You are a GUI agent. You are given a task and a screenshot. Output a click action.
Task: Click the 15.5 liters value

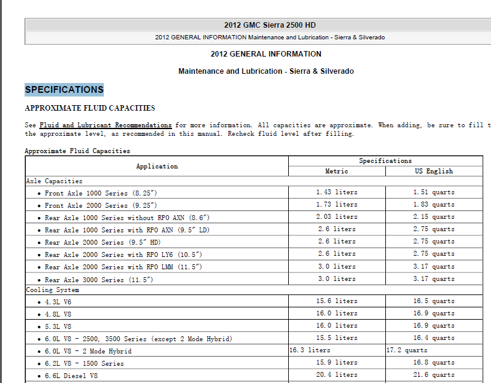(x=337, y=338)
